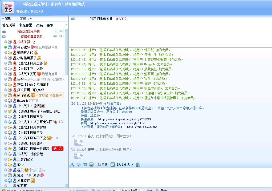
Task: Click the home icon beside 铭记这段兄弟情
Action: (x=4, y=31)
